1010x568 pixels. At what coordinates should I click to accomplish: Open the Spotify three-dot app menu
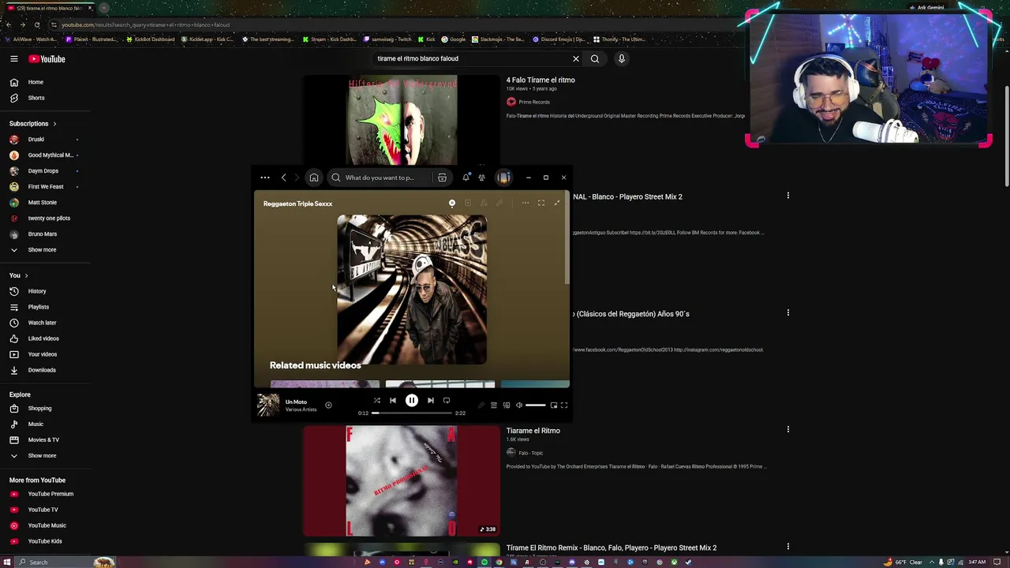265,177
